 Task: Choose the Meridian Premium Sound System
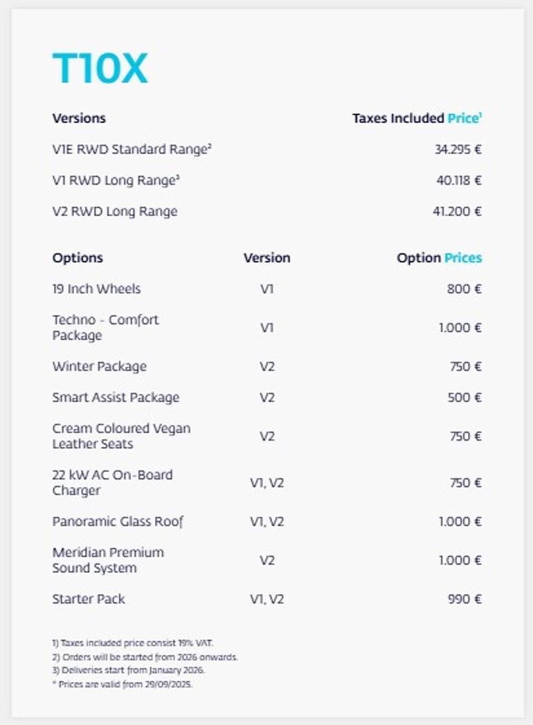coord(108,560)
